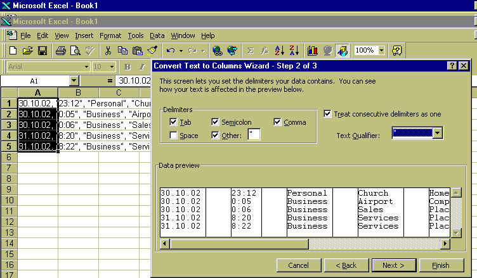
Task: Select the Format Painter brush
Action: coord(152,51)
